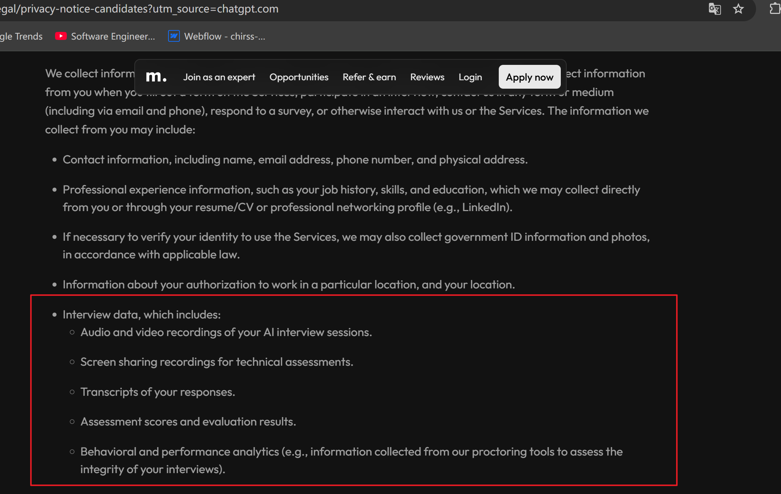Viewport: 781px width, 494px height.
Task: Click the 'Apply now' button
Action: coord(529,77)
